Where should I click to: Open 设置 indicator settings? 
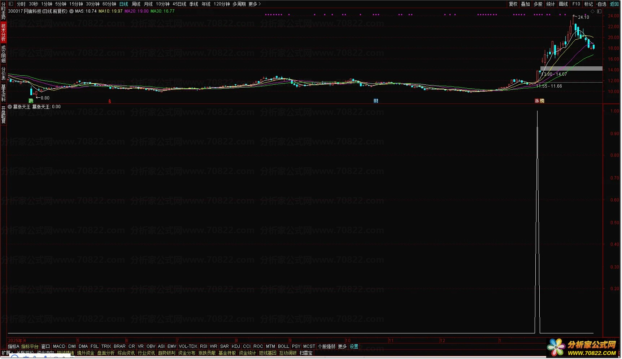[x=354, y=346]
